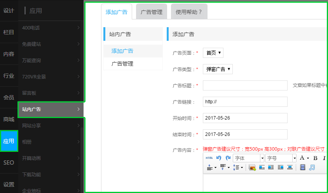The height and width of the screenshot is (193, 328).
Task: Click the undo arrow in editor toolbar
Action: [219, 158]
